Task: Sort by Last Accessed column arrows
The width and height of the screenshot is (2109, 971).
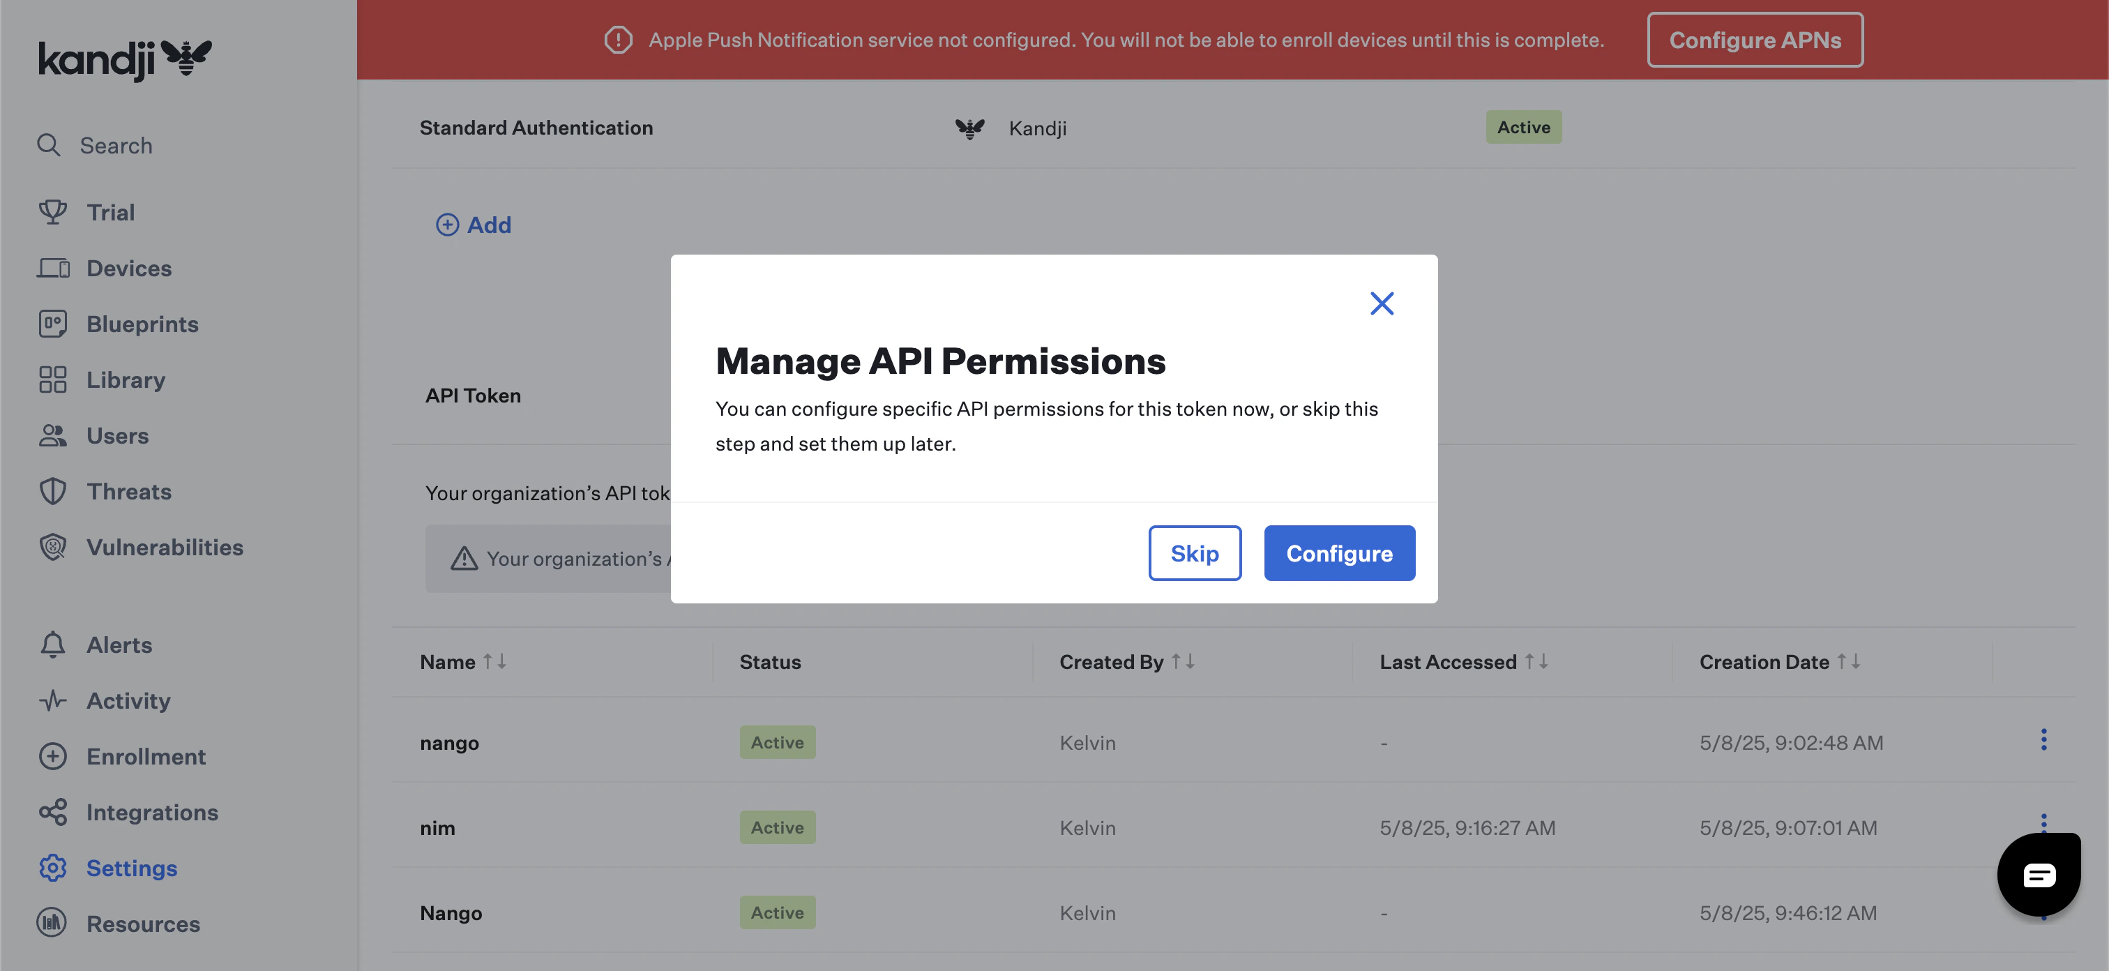Action: coord(1536,661)
